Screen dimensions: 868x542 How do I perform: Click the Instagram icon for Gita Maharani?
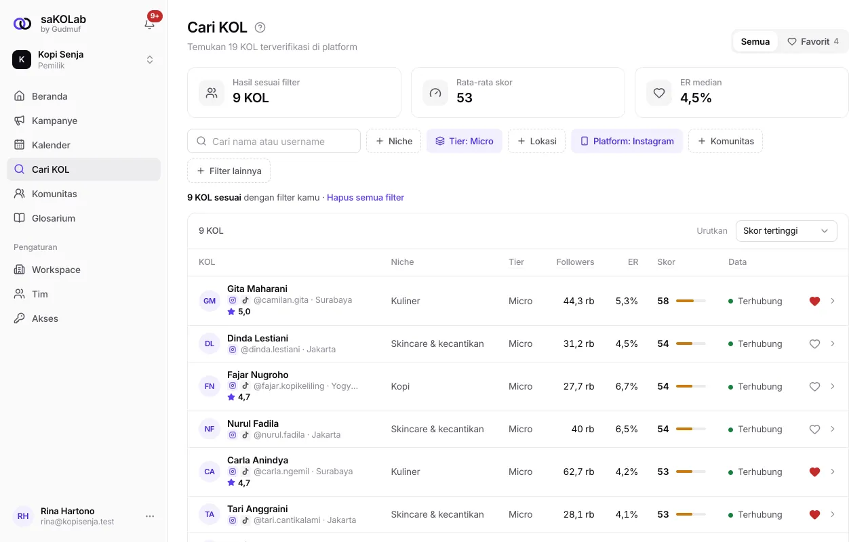click(x=233, y=300)
